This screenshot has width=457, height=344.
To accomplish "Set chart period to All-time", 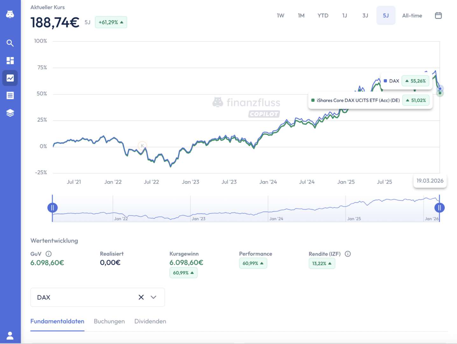I will [412, 16].
